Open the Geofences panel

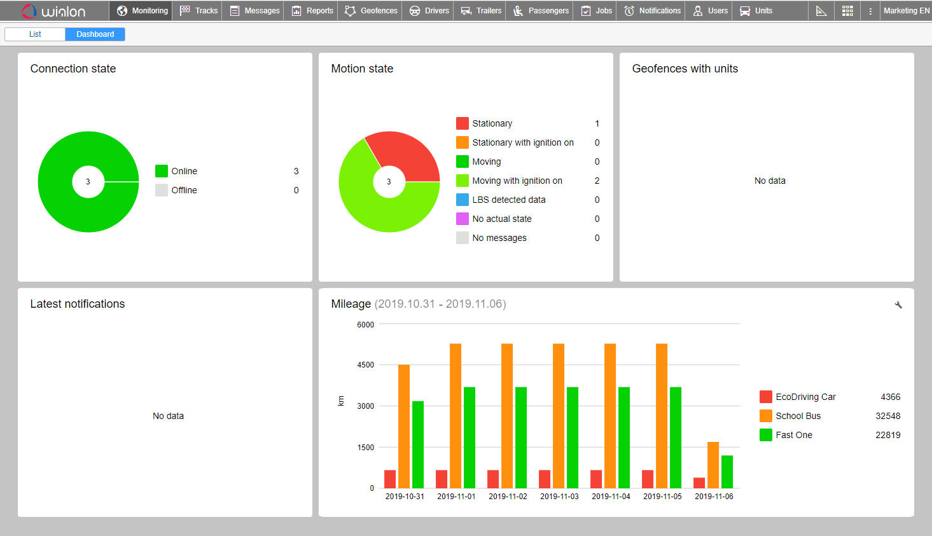(372, 11)
